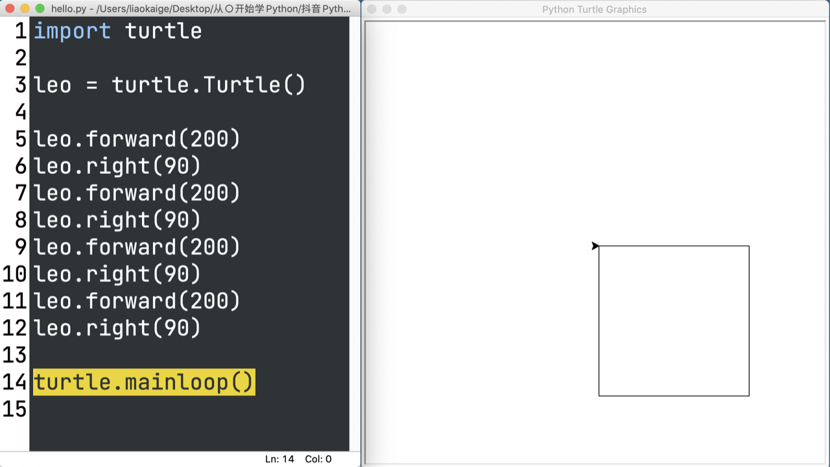Click line number 6 in the gutter
Image resolution: width=830 pixels, height=467 pixels.
tap(21, 166)
